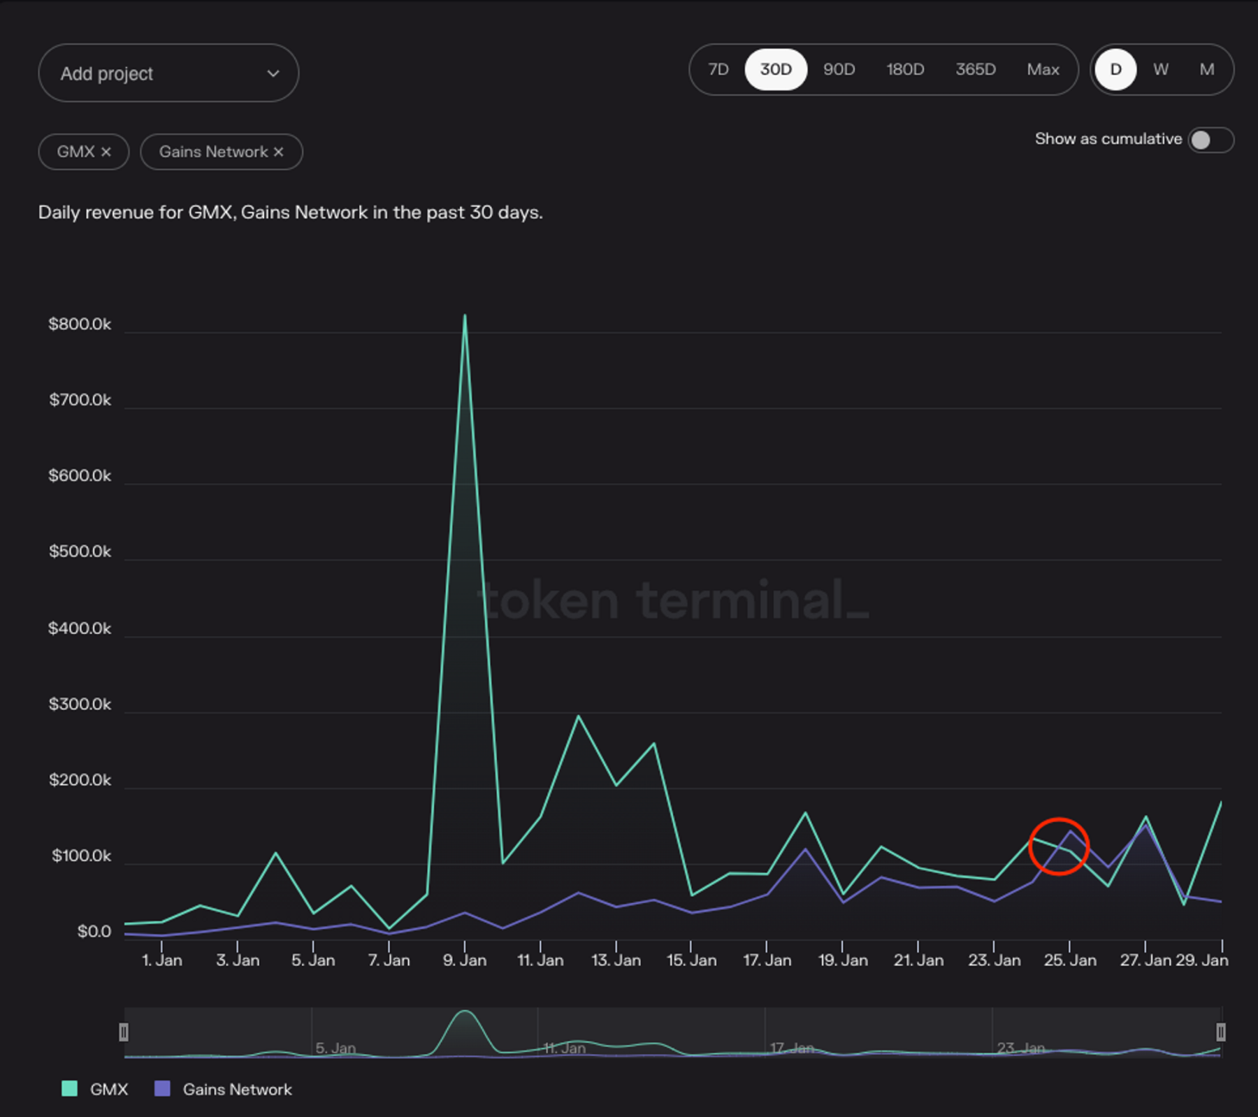Set granularity to daily (D)
Screen dimensions: 1258x1117
click(1116, 69)
